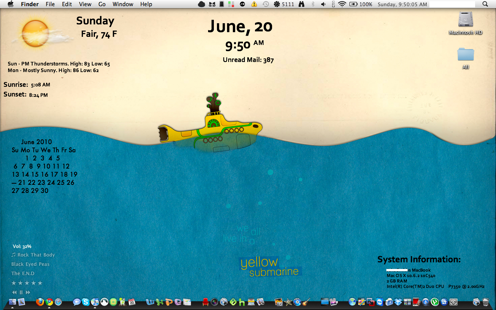Image resolution: width=496 pixels, height=310 pixels.
Task: Click the Sunrise 5:08 AM text
Action: click(x=27, y=84)
